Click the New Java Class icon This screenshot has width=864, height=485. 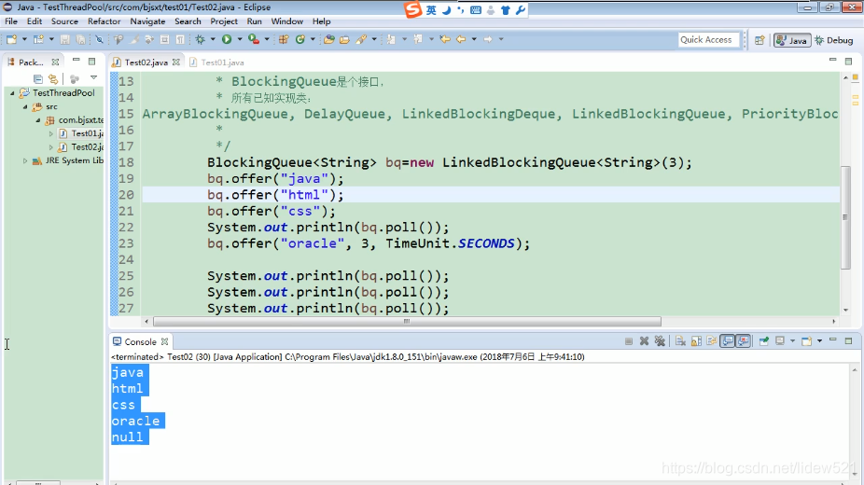click(300, 39)
